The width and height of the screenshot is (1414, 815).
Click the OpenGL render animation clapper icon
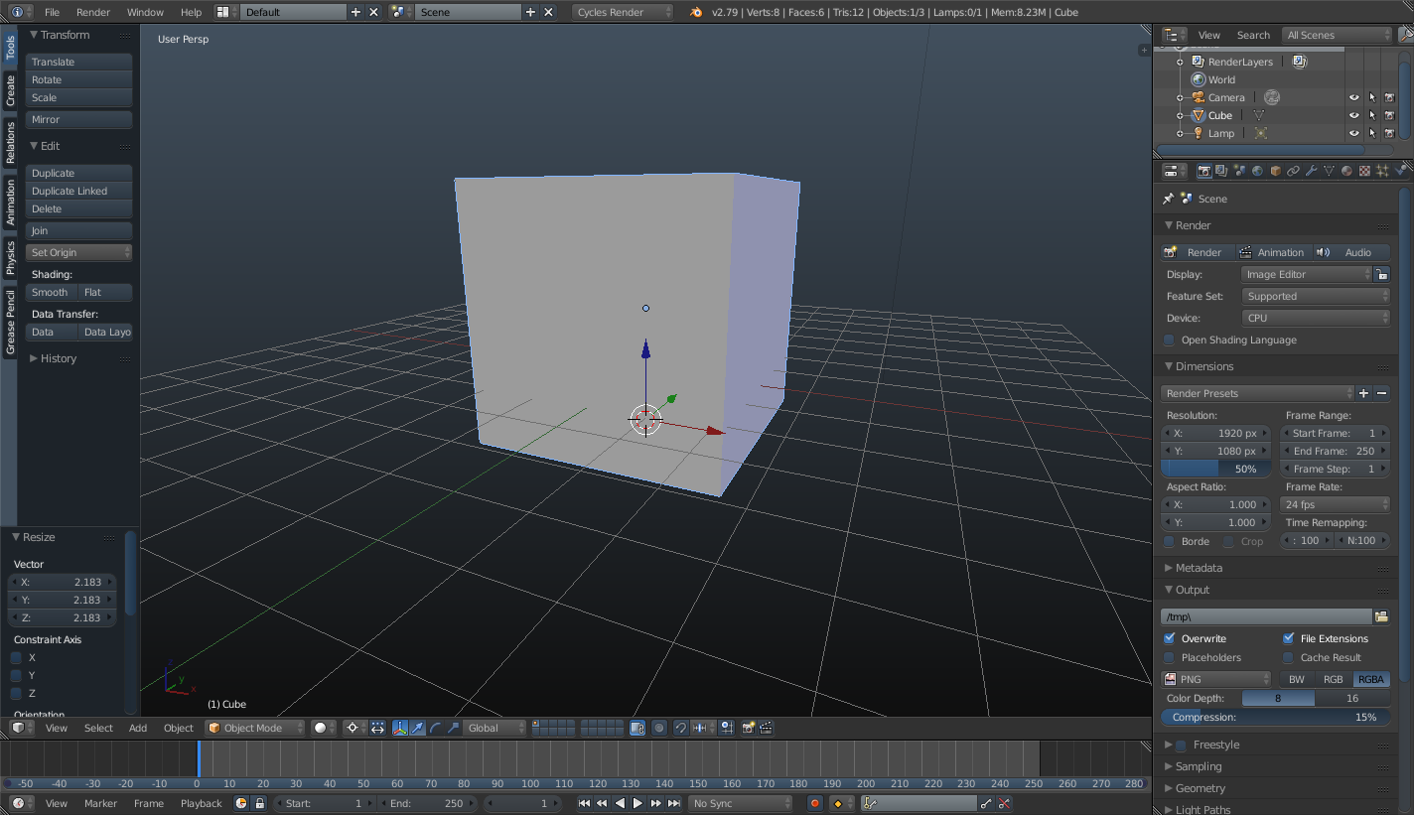pos(767,728)
